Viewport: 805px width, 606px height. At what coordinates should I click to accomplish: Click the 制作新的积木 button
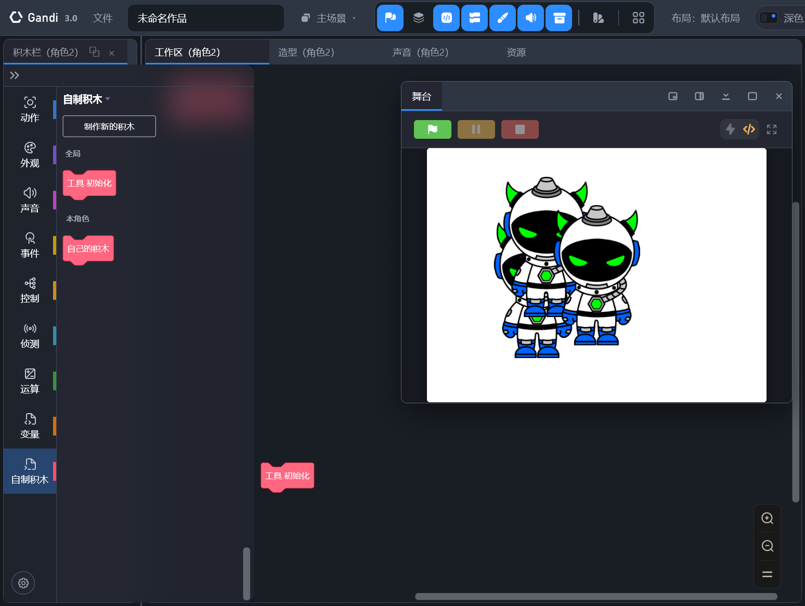point(109,126)
